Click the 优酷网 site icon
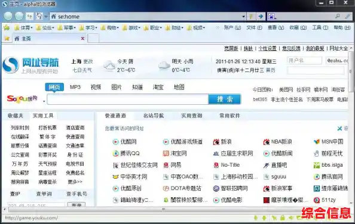The width and height of the screenshot is (355, 224). tap(115, 142)
